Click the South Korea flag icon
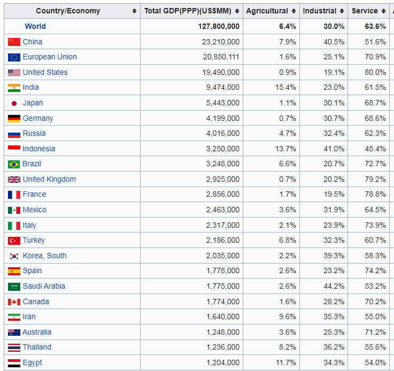This screenshot has width=394, height=371. (x=14, y=256)
